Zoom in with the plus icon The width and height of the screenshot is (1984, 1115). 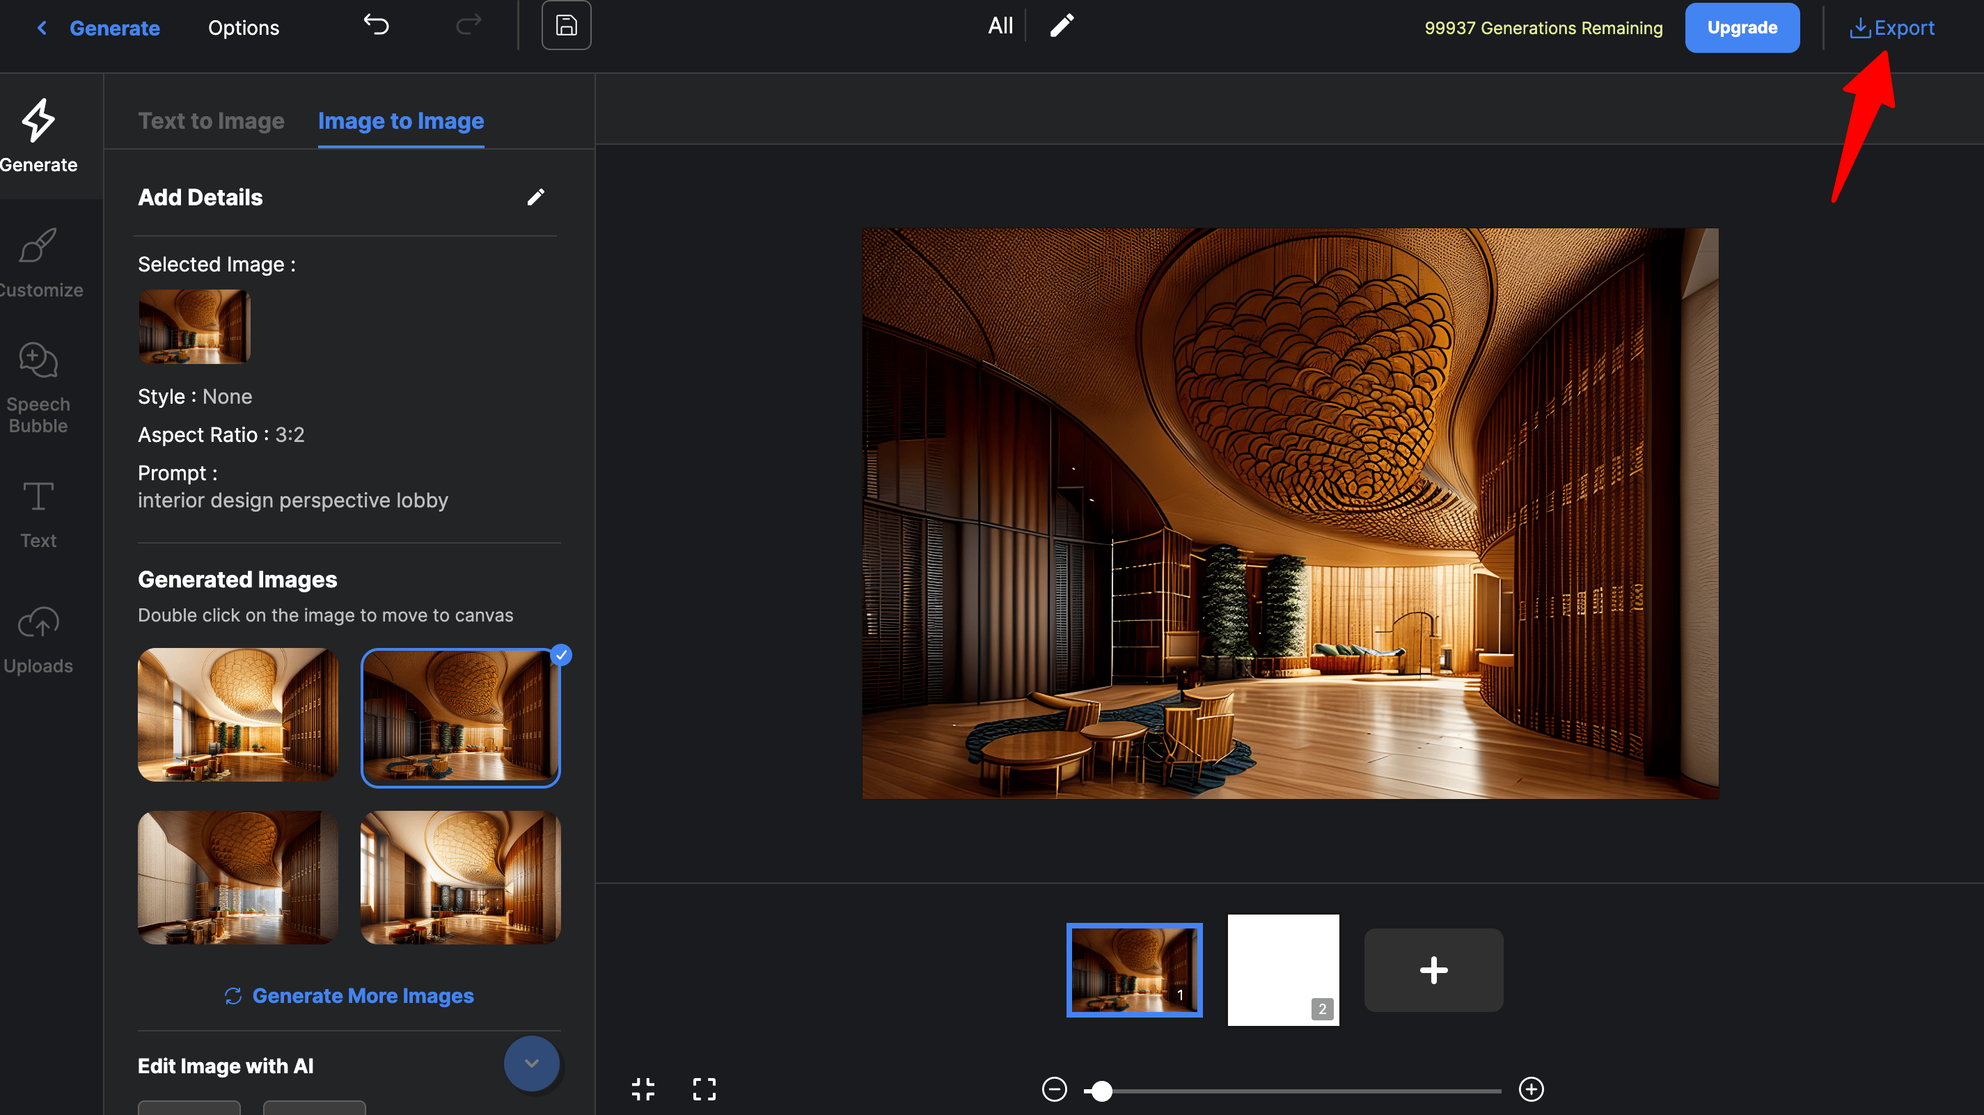pos(1531,1089)
